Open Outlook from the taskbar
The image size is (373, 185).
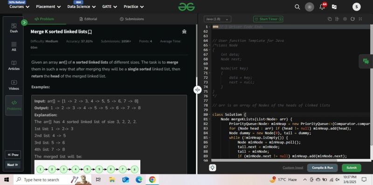coord(125,179)
